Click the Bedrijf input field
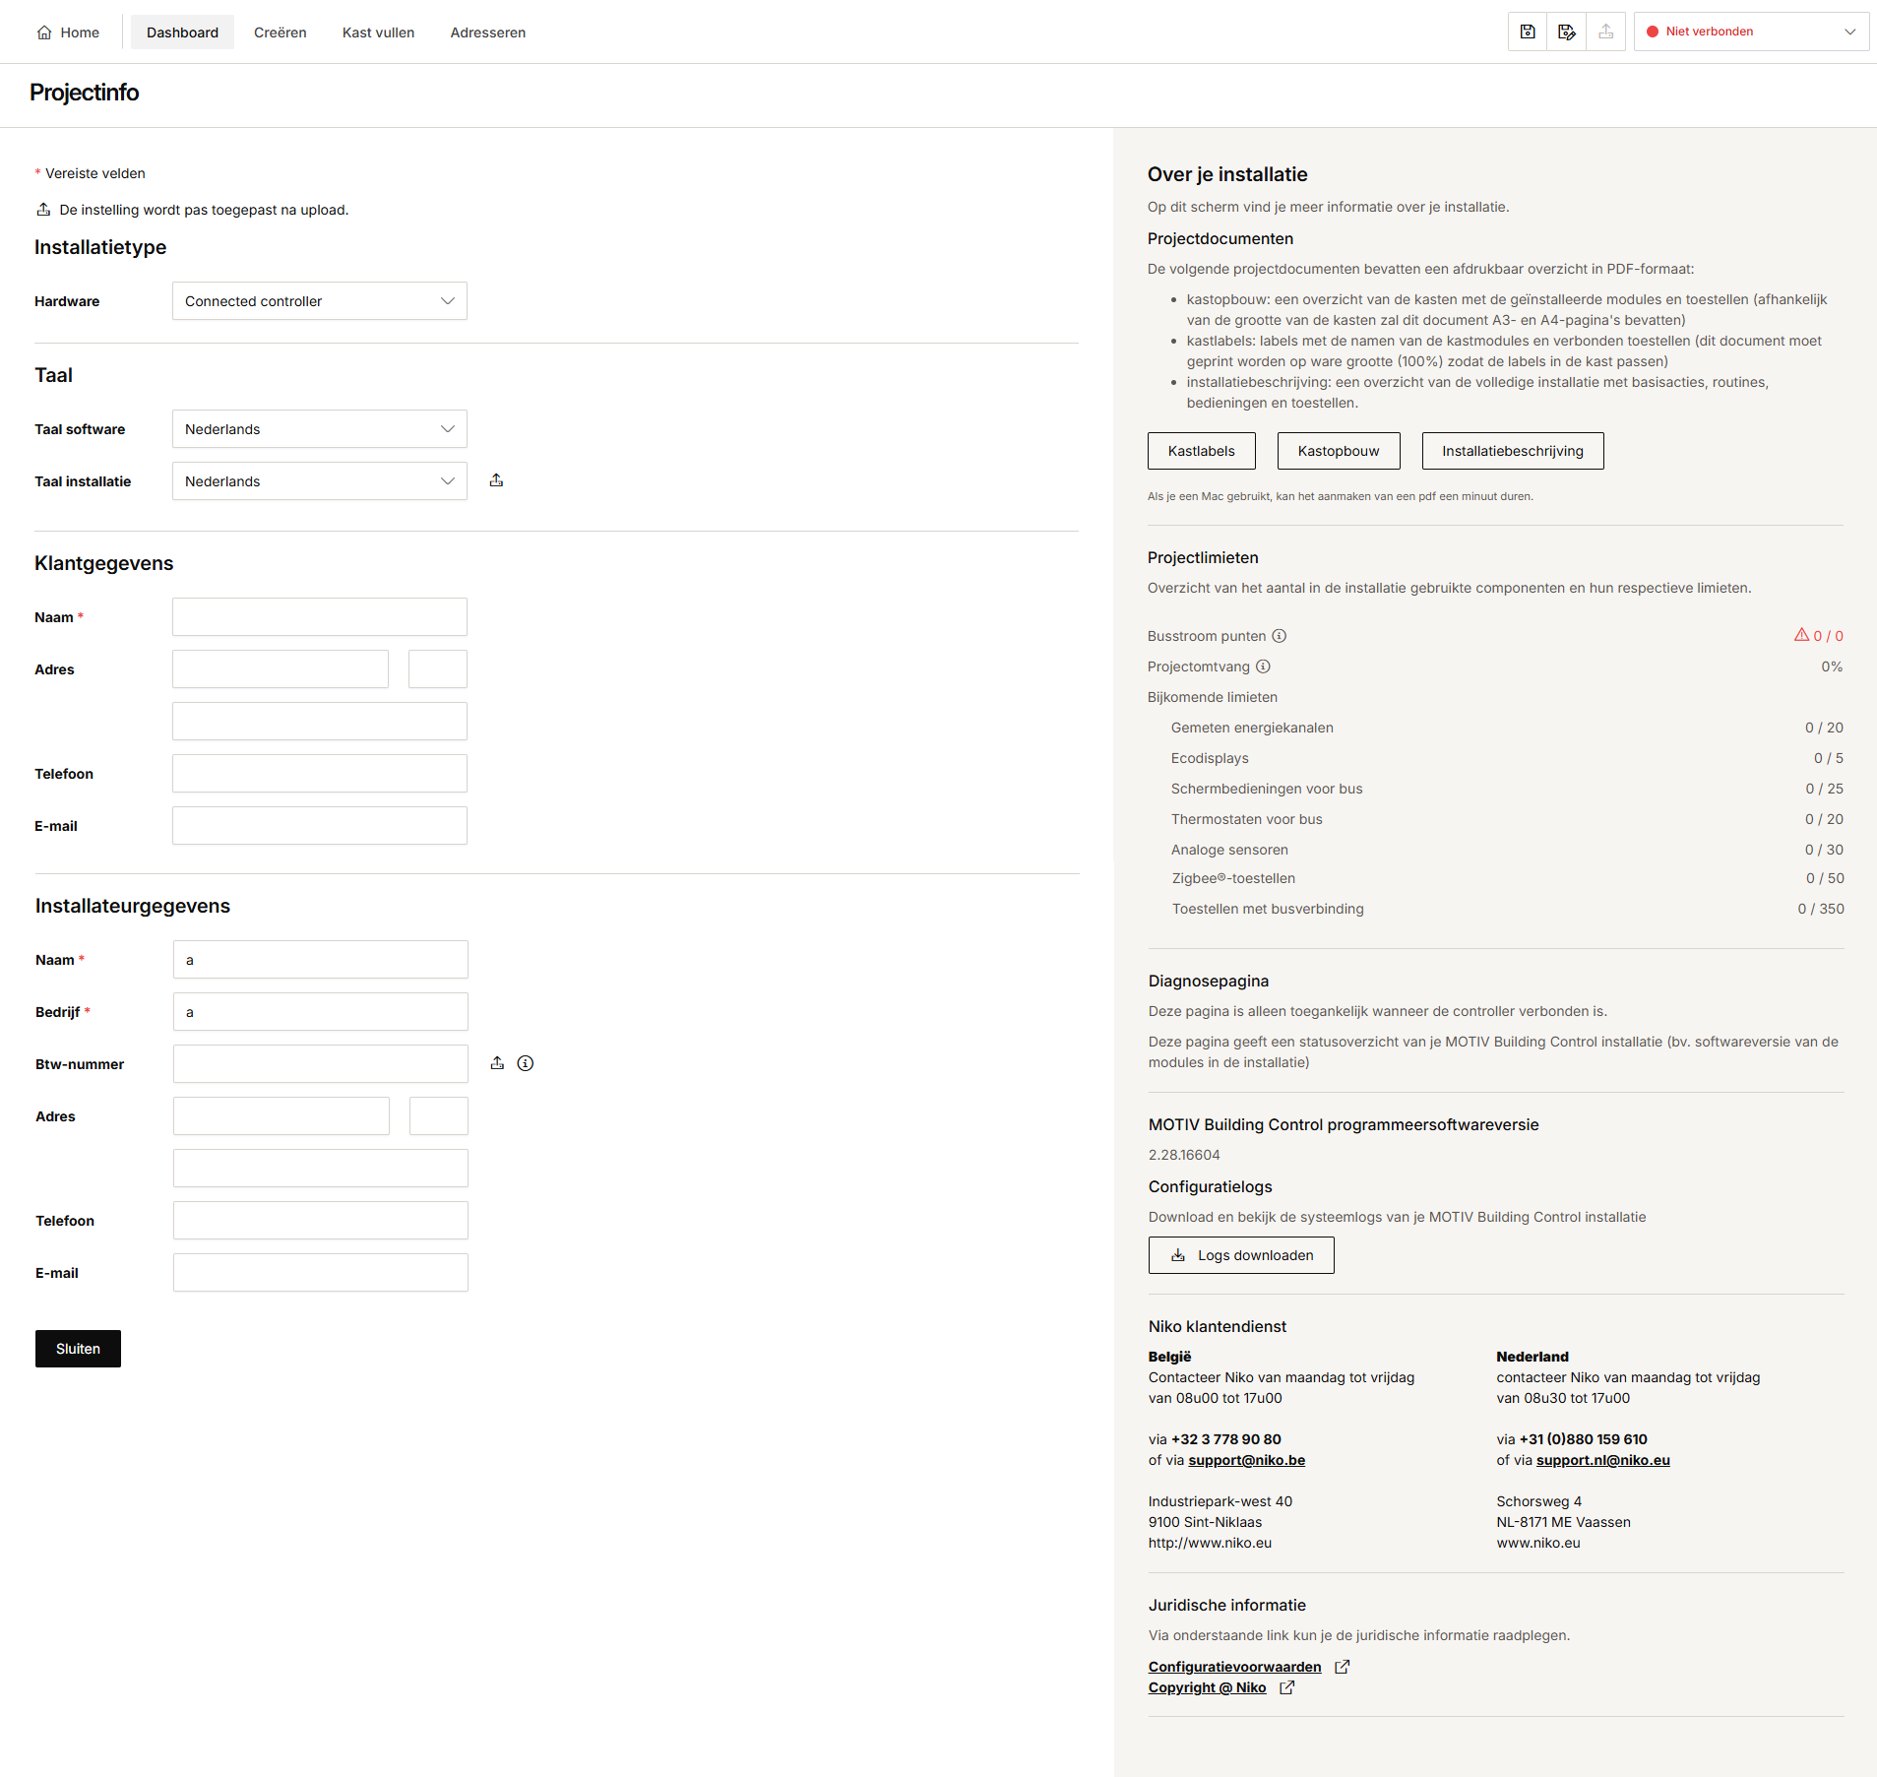The image size is (1877, 1777). 321,1012
